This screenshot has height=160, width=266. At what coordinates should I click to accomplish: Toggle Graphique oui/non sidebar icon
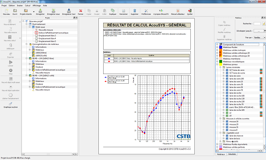(10, 104)
